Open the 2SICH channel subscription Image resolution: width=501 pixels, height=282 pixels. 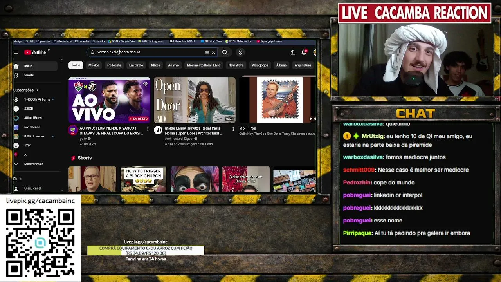[x=35, y=108]
